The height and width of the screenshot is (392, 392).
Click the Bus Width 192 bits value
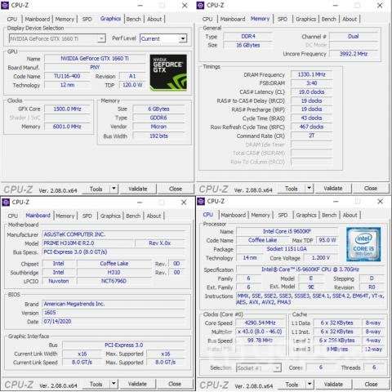158,136
